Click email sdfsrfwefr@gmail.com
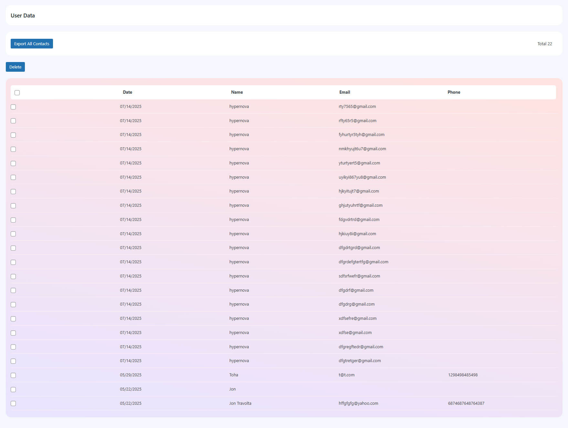Image resolution: width=568 pixels, height=428 pixels. 359,276
